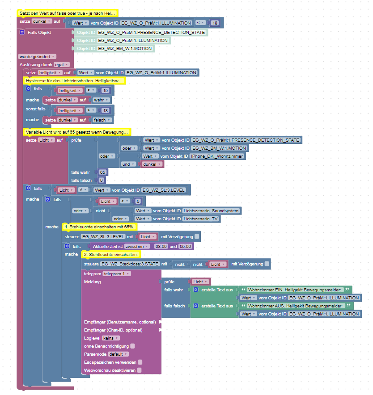Edit falls wahr value 65
Screen dimensions: 373x395
(x=102, y=172)
